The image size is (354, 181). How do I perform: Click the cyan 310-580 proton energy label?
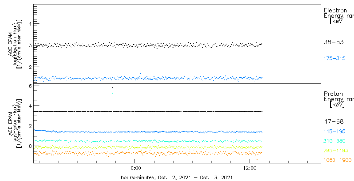335,141
